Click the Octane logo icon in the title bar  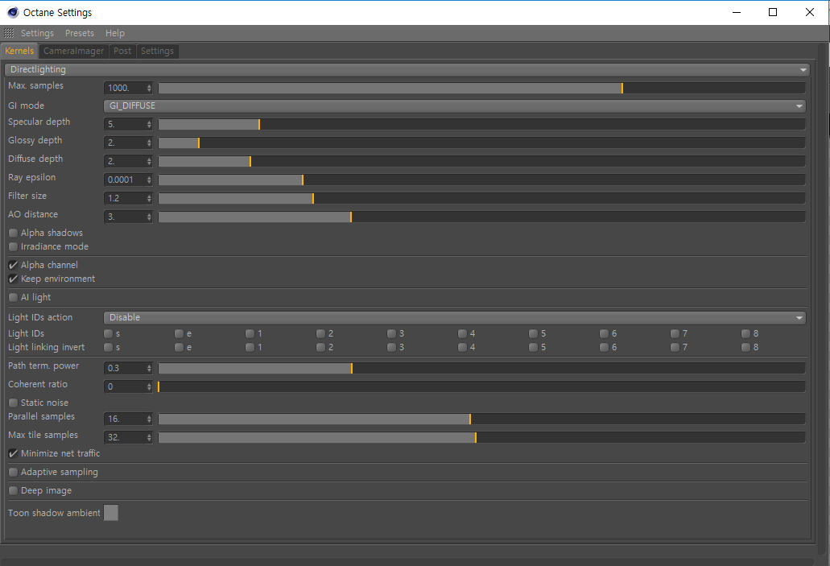13,12
